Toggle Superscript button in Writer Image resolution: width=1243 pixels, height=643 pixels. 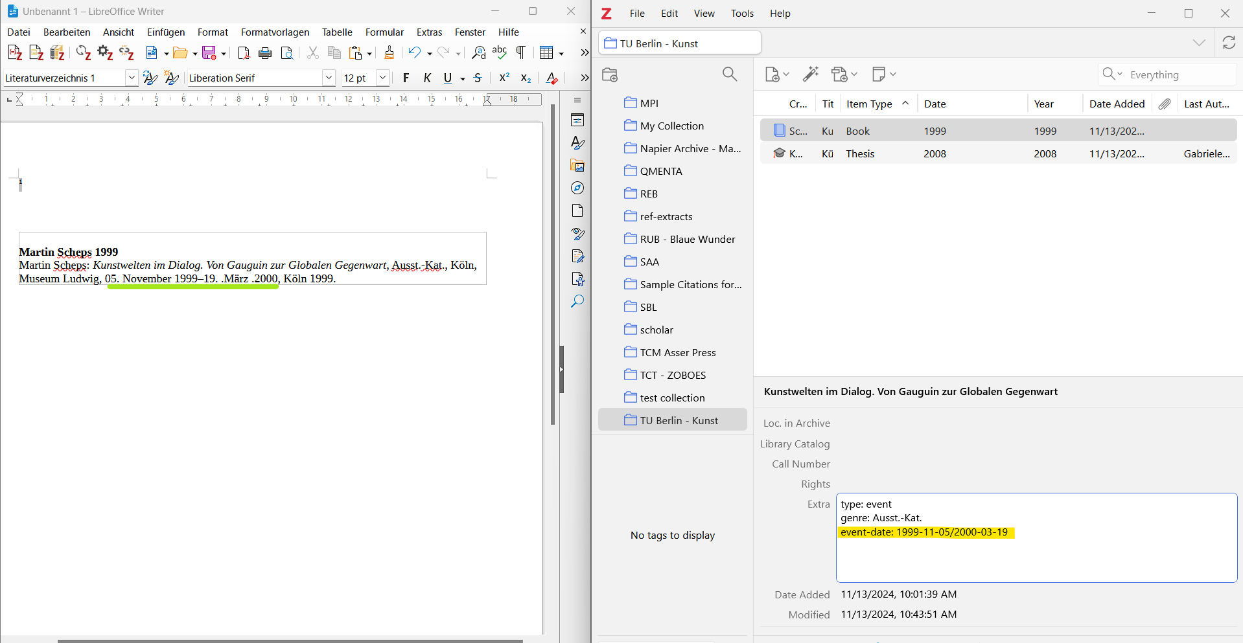(x=504, y=78)
